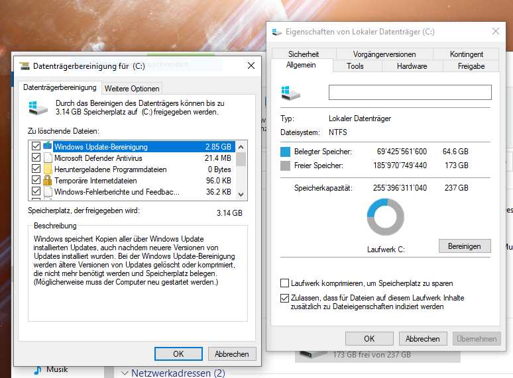
Task: Open the Hardware tab
Action: tap(412, 66)
